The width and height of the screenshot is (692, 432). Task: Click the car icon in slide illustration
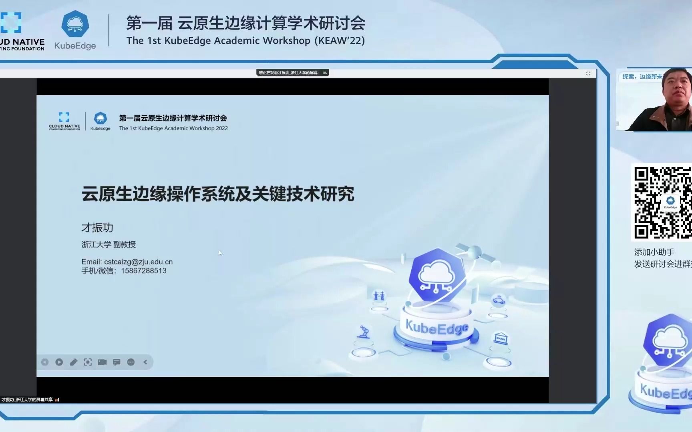coord(499,300)
